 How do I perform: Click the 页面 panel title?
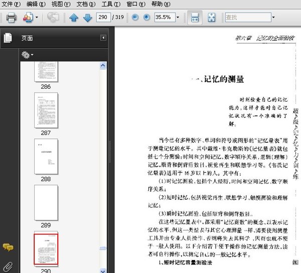[27, 38]
